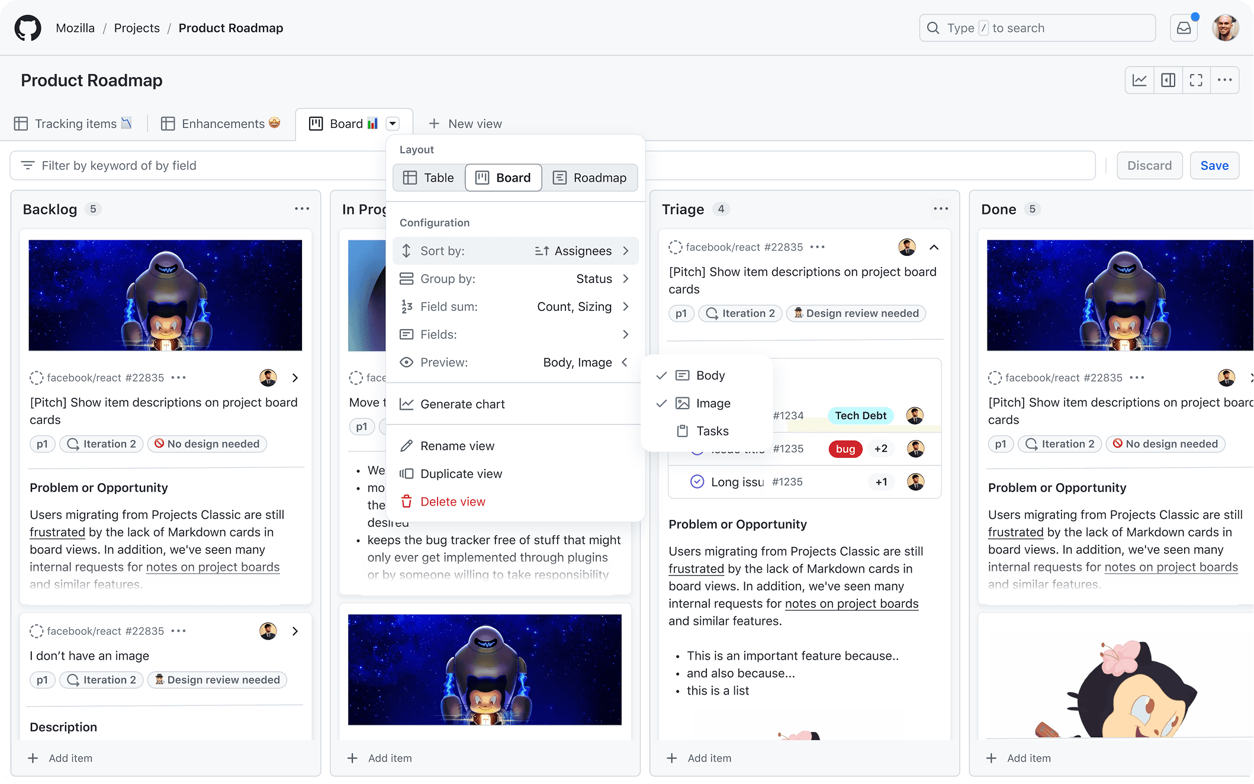Open Triage column options menu
1254x784 pixels.
click(941, 208)
